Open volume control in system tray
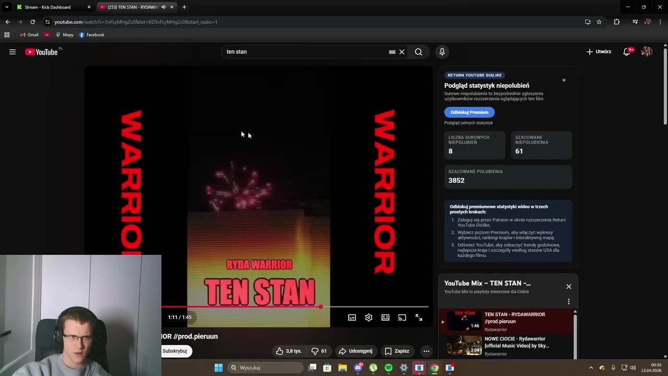Image resolution: width=668 pixels, height=376 pixels. pyautogui.click(x=633, y=368)
